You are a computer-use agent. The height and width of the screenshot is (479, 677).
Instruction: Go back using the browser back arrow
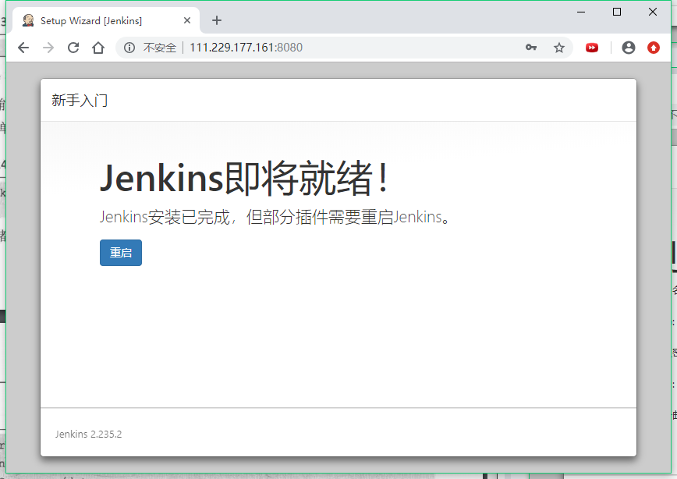coord(23,48)
